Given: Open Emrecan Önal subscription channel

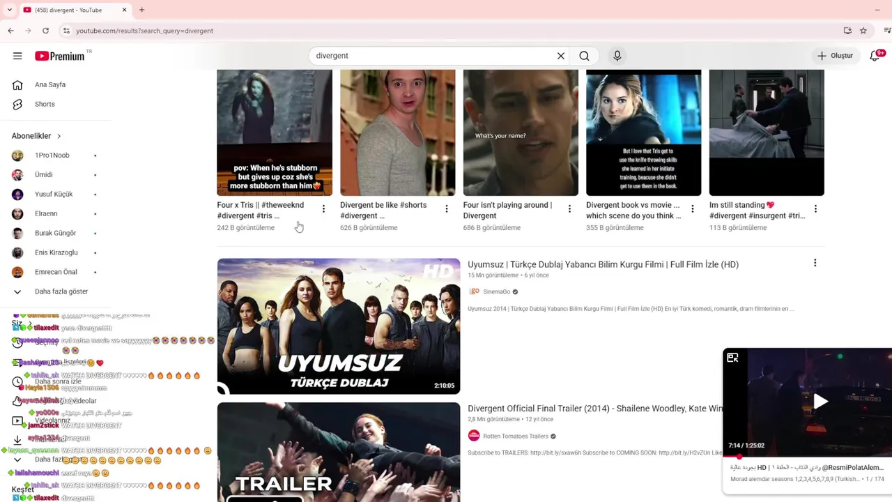Looking at the screenshot, I should (x=54, y=273).
